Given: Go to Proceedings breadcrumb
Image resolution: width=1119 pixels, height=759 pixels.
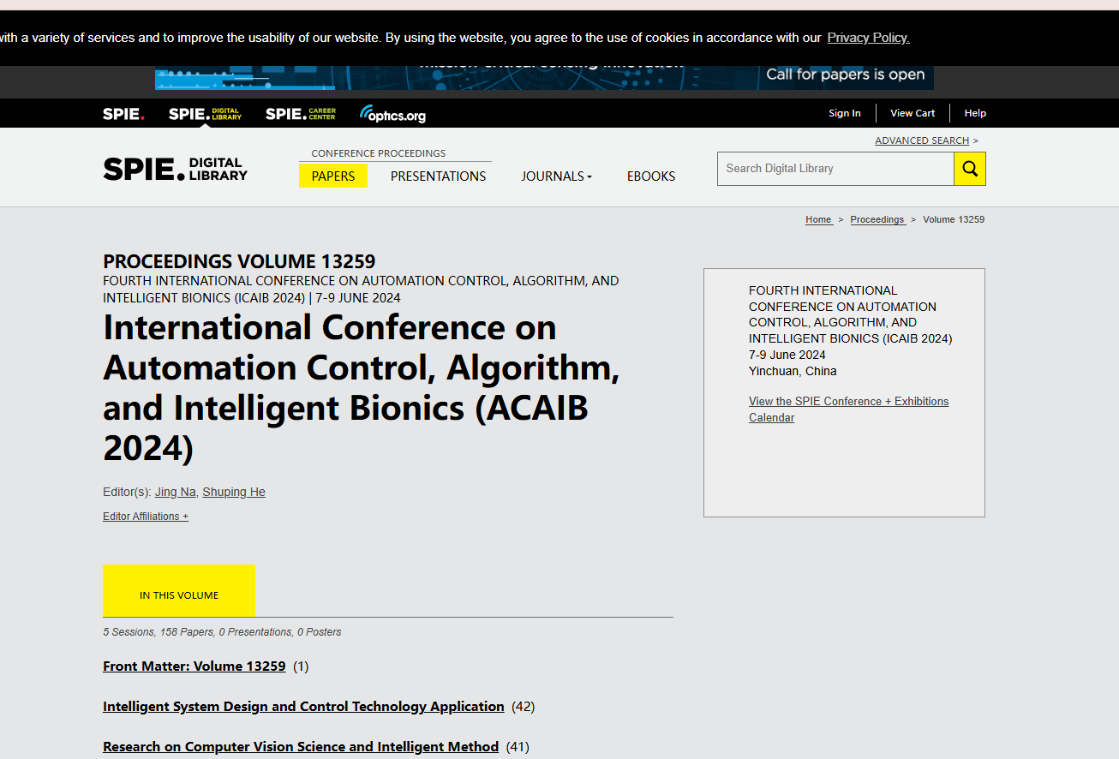Looking at the screenshot, I should coord(877,219).
